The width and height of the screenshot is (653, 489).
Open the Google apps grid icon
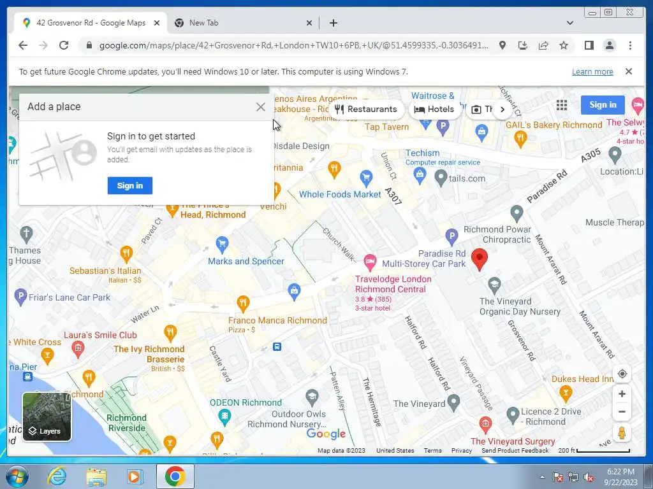[562, 105]
